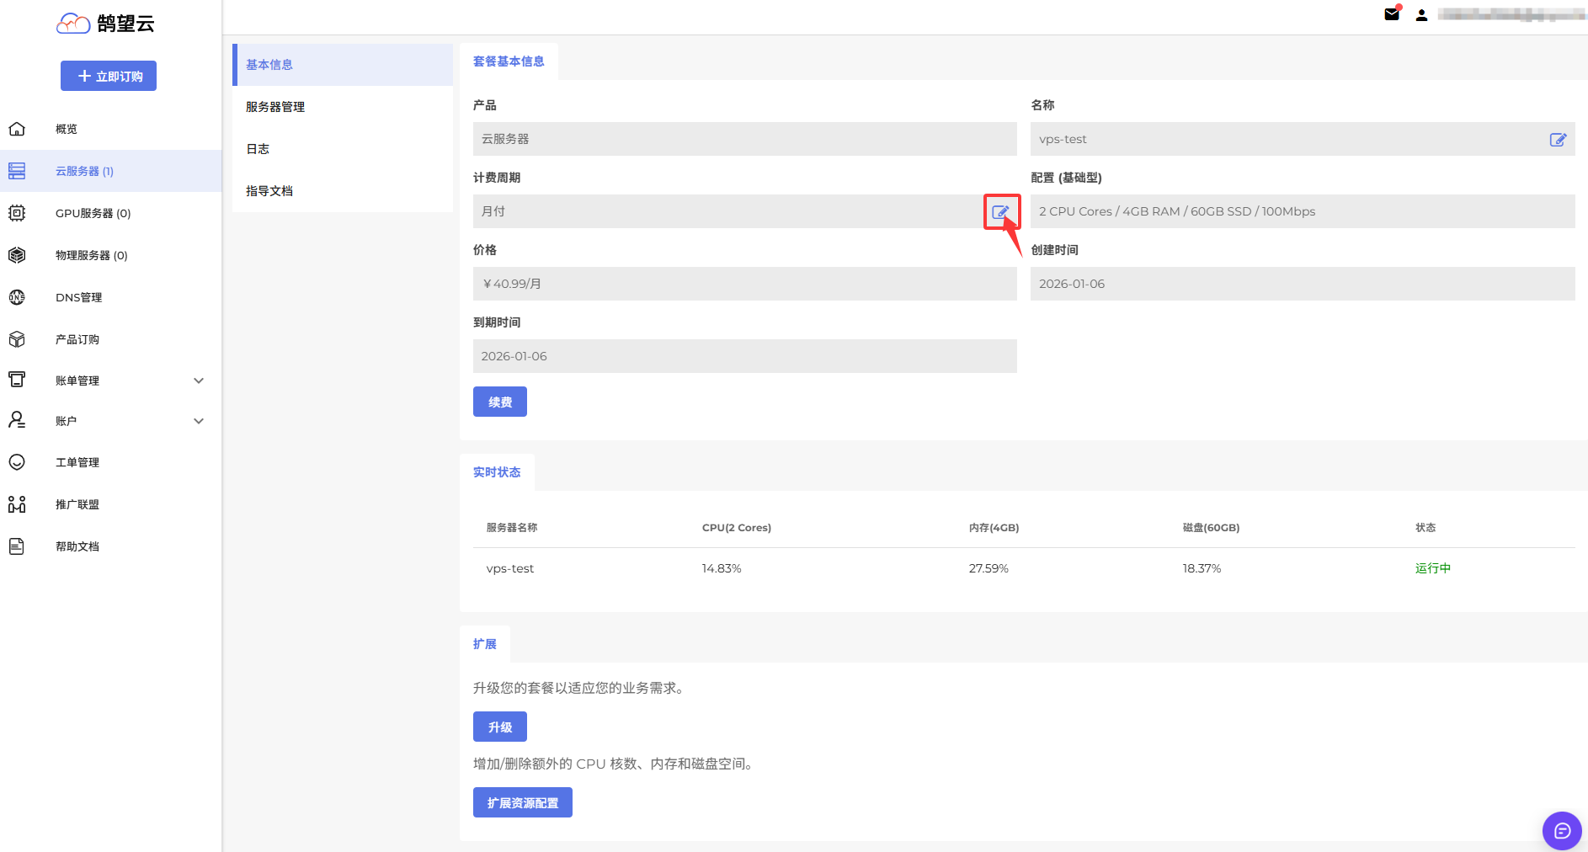Click the 物理服务器 icon in sidebar
1588x852 pixels.
(x=17, y=255)
